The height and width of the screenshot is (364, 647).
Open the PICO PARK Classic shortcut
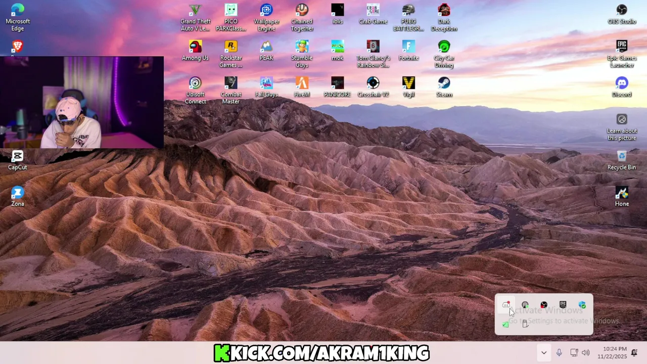pos(231,17)
